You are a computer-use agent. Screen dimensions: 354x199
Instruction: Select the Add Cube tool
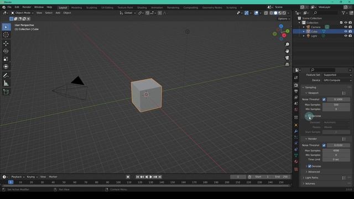click(x=6, y=92)
